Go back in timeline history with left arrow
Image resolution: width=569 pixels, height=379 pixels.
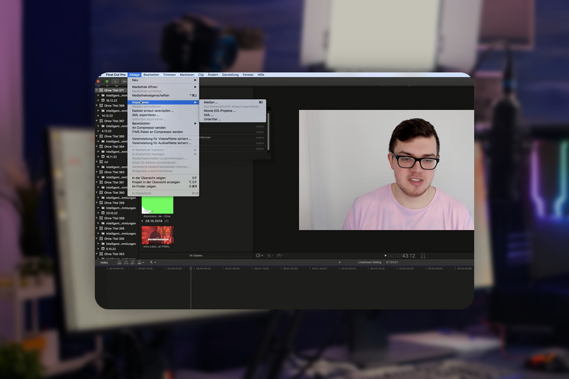point(340,262)
